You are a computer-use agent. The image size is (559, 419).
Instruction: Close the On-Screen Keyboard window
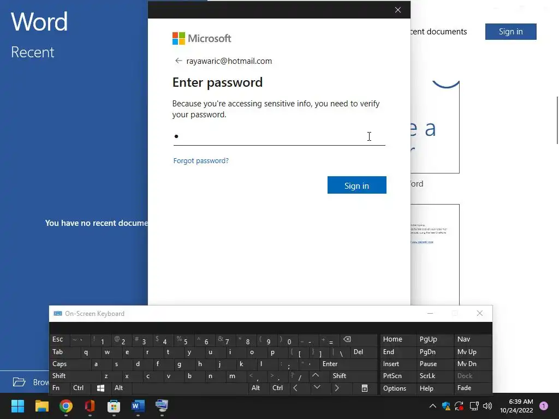click(479, 313)
